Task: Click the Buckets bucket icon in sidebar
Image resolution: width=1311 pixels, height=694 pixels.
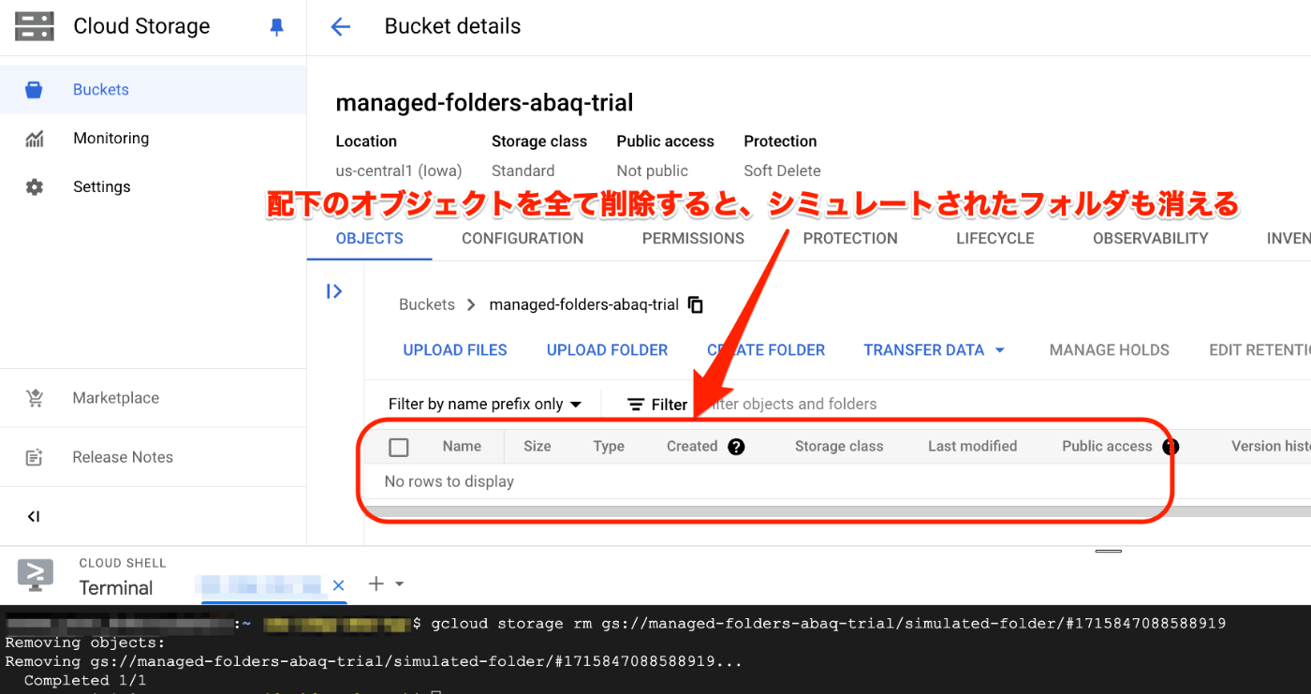Action: (35, 90)
